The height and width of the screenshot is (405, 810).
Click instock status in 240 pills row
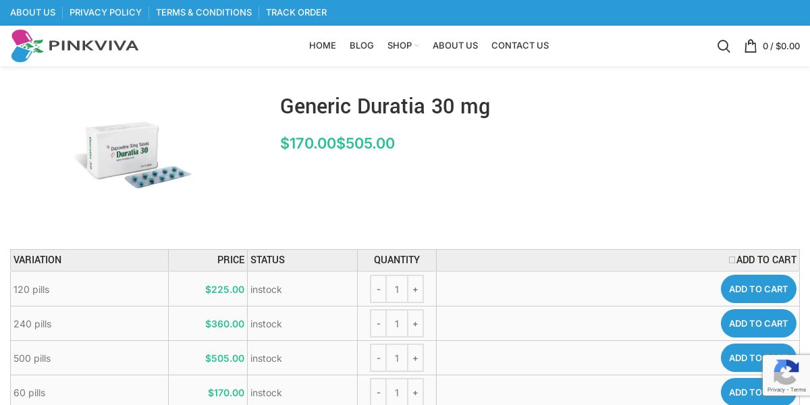[x=266, y=323]
